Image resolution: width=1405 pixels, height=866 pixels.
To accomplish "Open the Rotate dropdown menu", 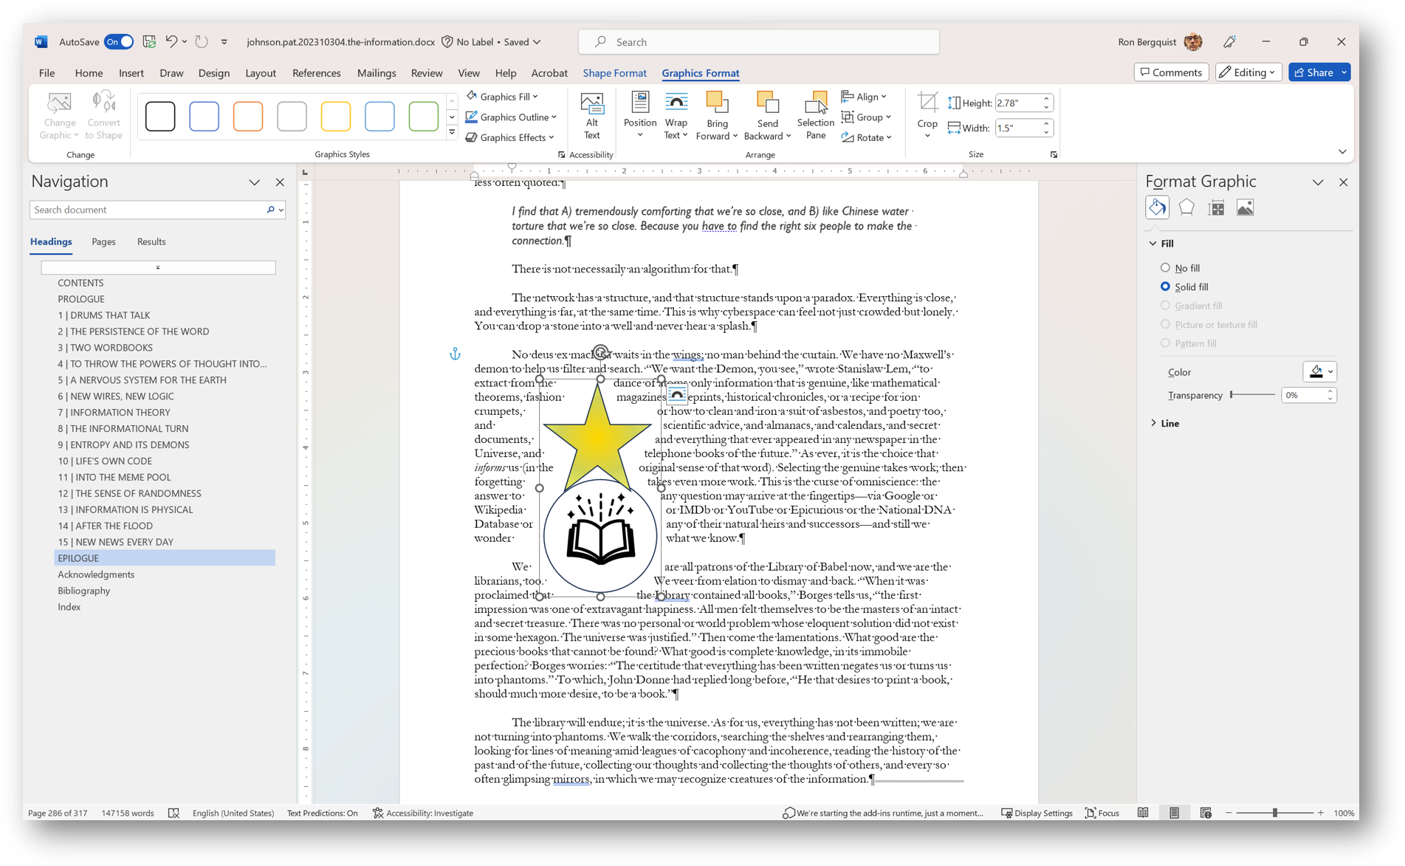I will [x=868, y=137].
